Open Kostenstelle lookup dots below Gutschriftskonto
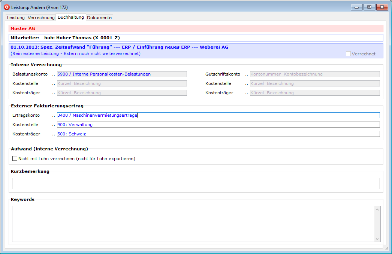392x254 pixels. coord(247,84)
